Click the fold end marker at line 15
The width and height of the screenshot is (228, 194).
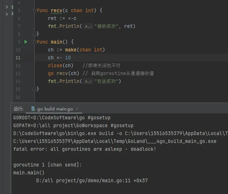34,89
